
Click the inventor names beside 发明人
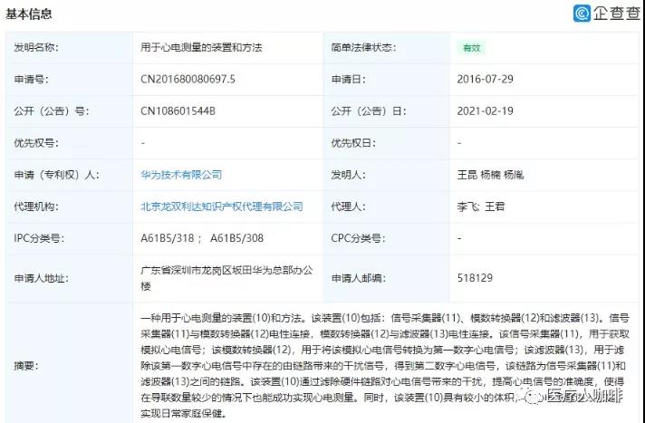click(x=490, y=175)
